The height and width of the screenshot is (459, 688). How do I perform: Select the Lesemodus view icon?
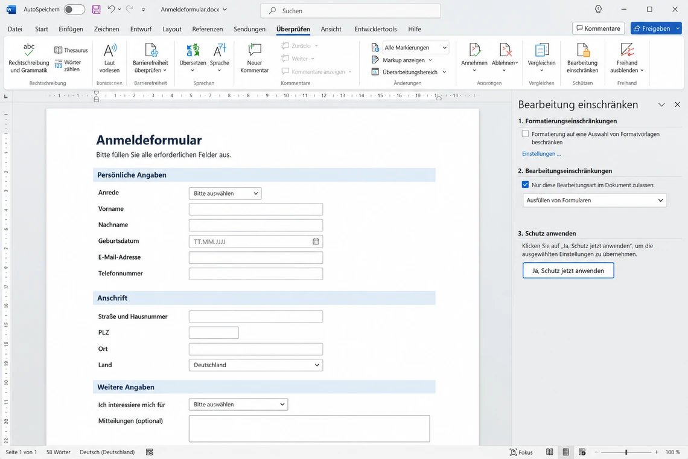click(549, 452)
